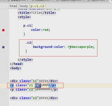Click the div class="c1" line
The height and width of the screenshot is (106, 112).
pos(34,81)
